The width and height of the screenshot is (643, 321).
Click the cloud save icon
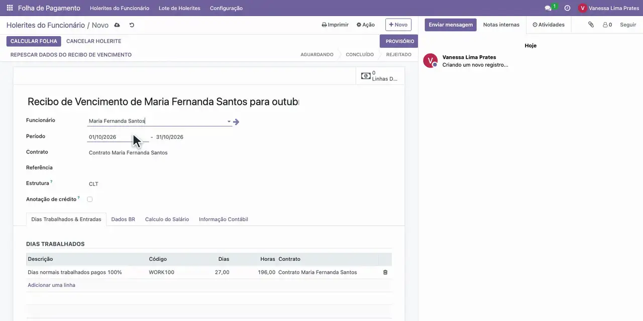[117, 25]
